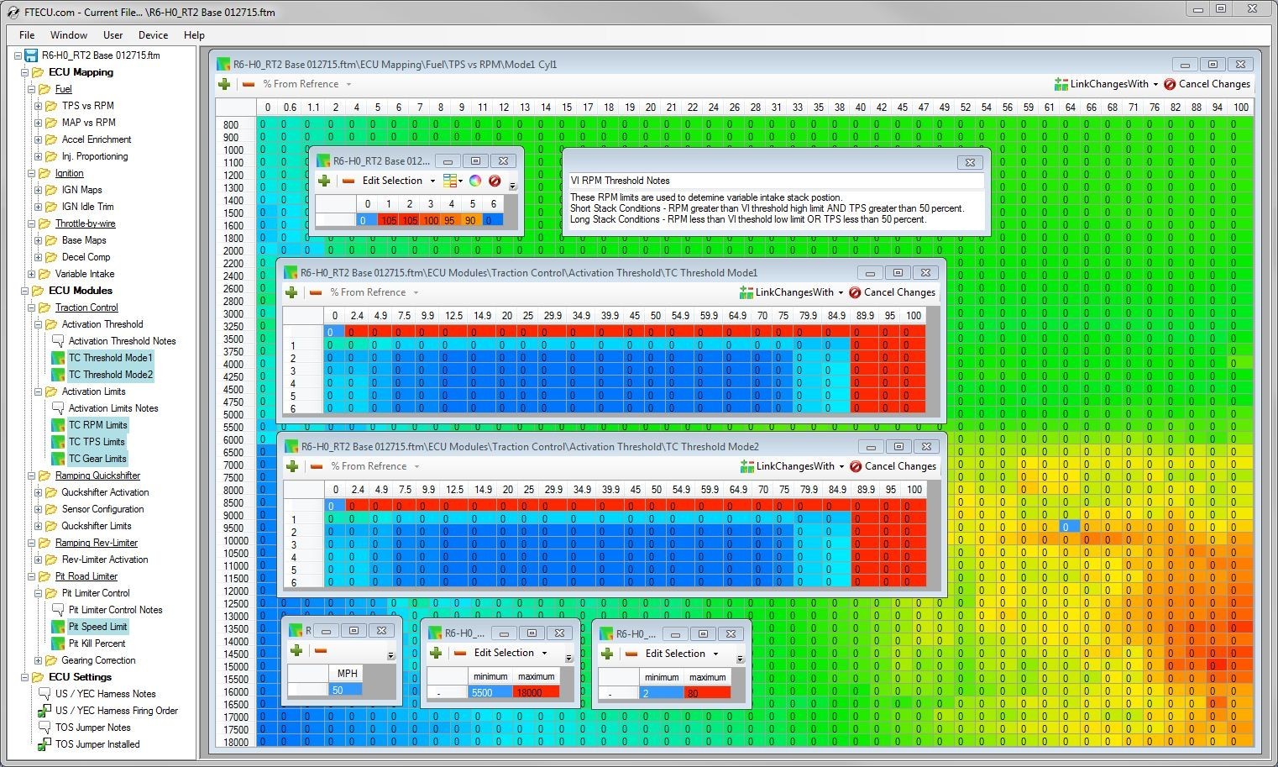Click Cancel Changes in the TC Threshold Mode1 window
The height and width of the screenshot is (767, 1278).
click(892, 292)
